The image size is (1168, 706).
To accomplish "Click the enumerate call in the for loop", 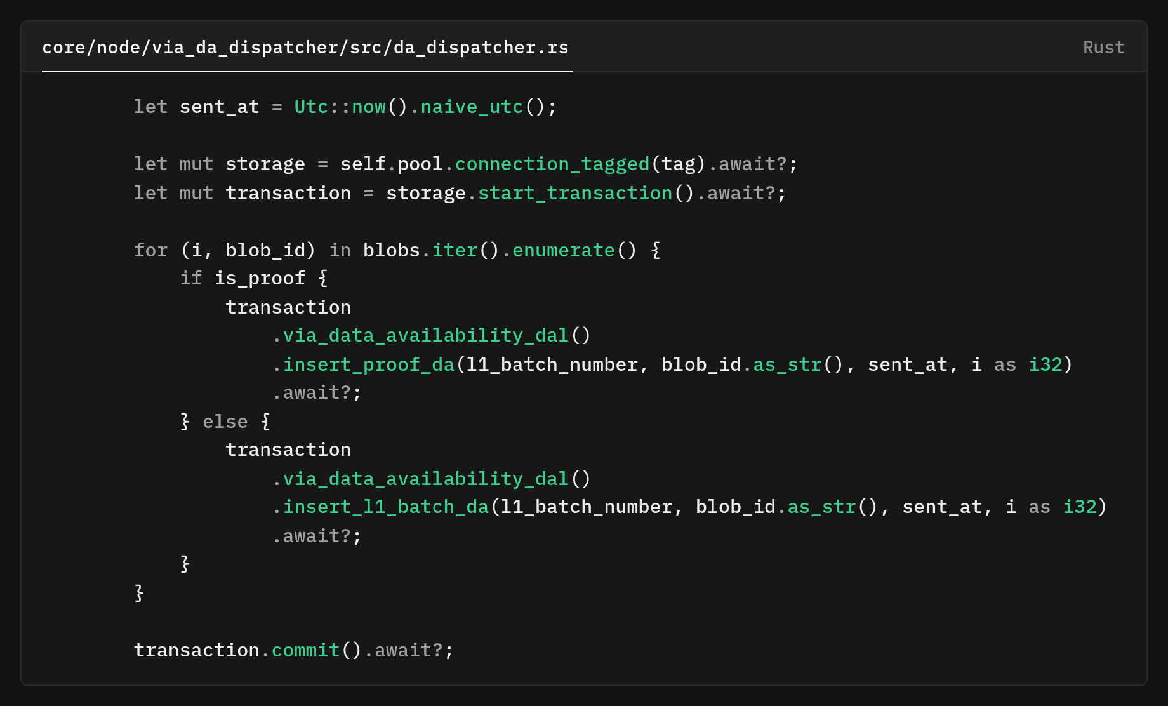I will (563, 250).
